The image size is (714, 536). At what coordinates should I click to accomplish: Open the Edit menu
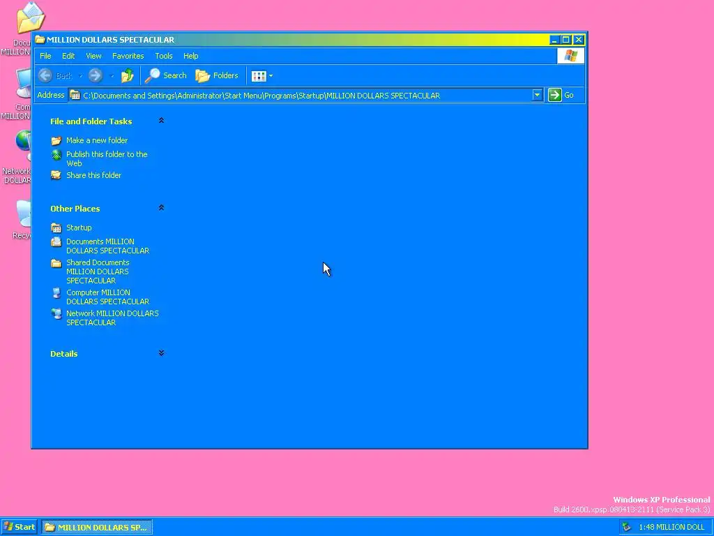[68, 56]
